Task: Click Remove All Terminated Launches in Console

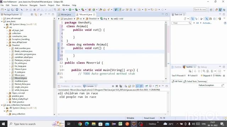Action: coord(121,86)
